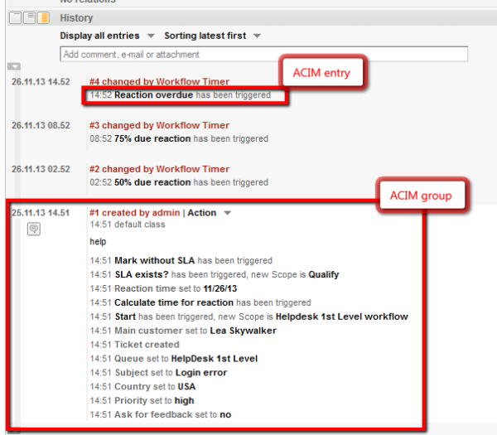
Task: Open the Display all entries dropdown
Action: click(x=107, y=36)
